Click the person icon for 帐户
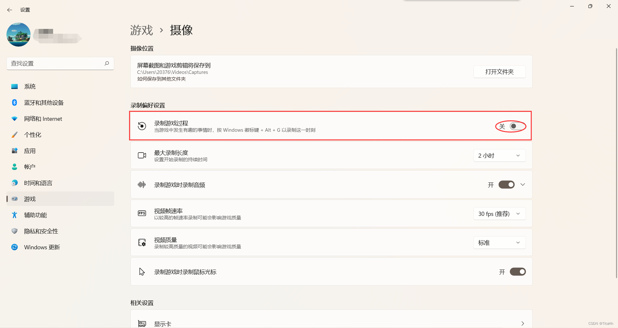Image resolution: width=618 pixels, height=328 pixels. coord(14,167)
